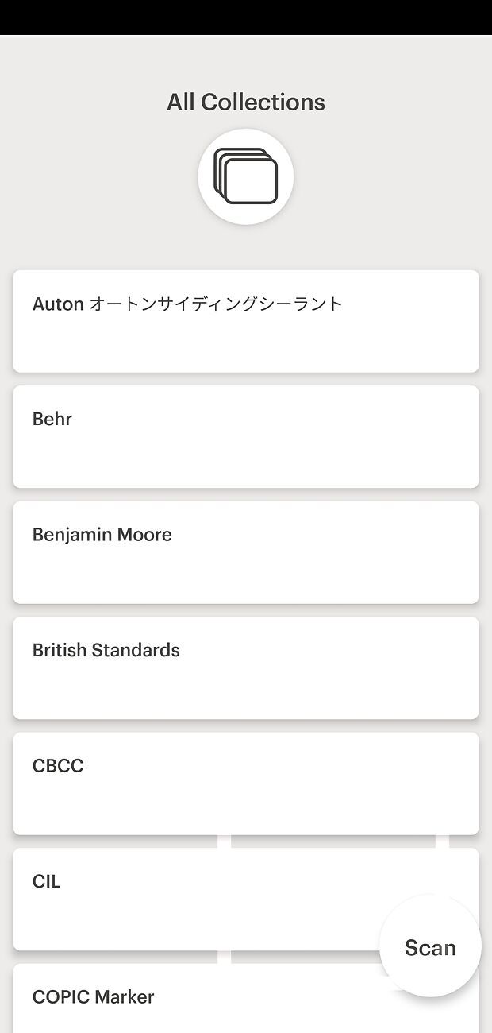
Task: Tap the CIL label text
Action: 47,881
